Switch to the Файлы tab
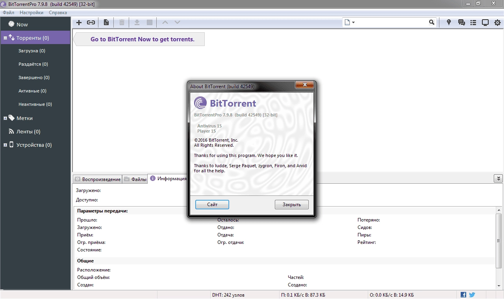This screenshot has width=504, height=299. pyautogui.click(x=135, y=179)
